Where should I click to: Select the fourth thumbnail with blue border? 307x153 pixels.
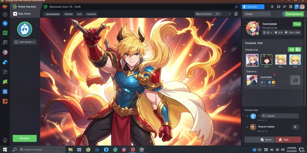pyautogui.click(x=295, y=59)
